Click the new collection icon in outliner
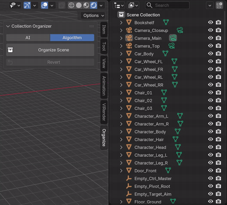This screenshot has height=205, width=227. pos(219,6)
